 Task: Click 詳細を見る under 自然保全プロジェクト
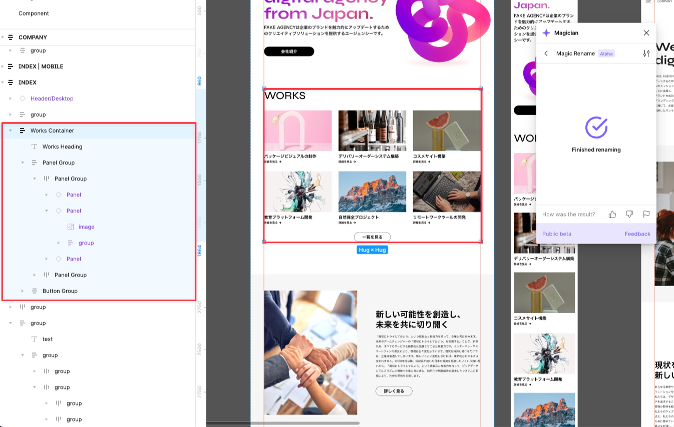pyautogui.click(x=347, y=223)
